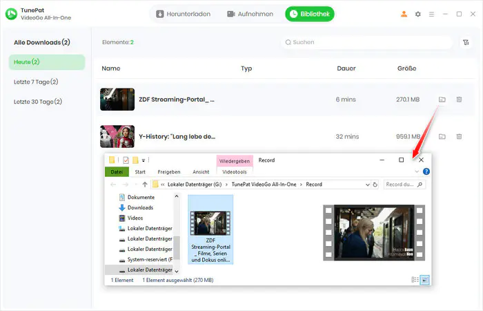Viewport: 483px width, 311px height.
Task: Click the Suchen search field
Action: click(x=366, y=42)
